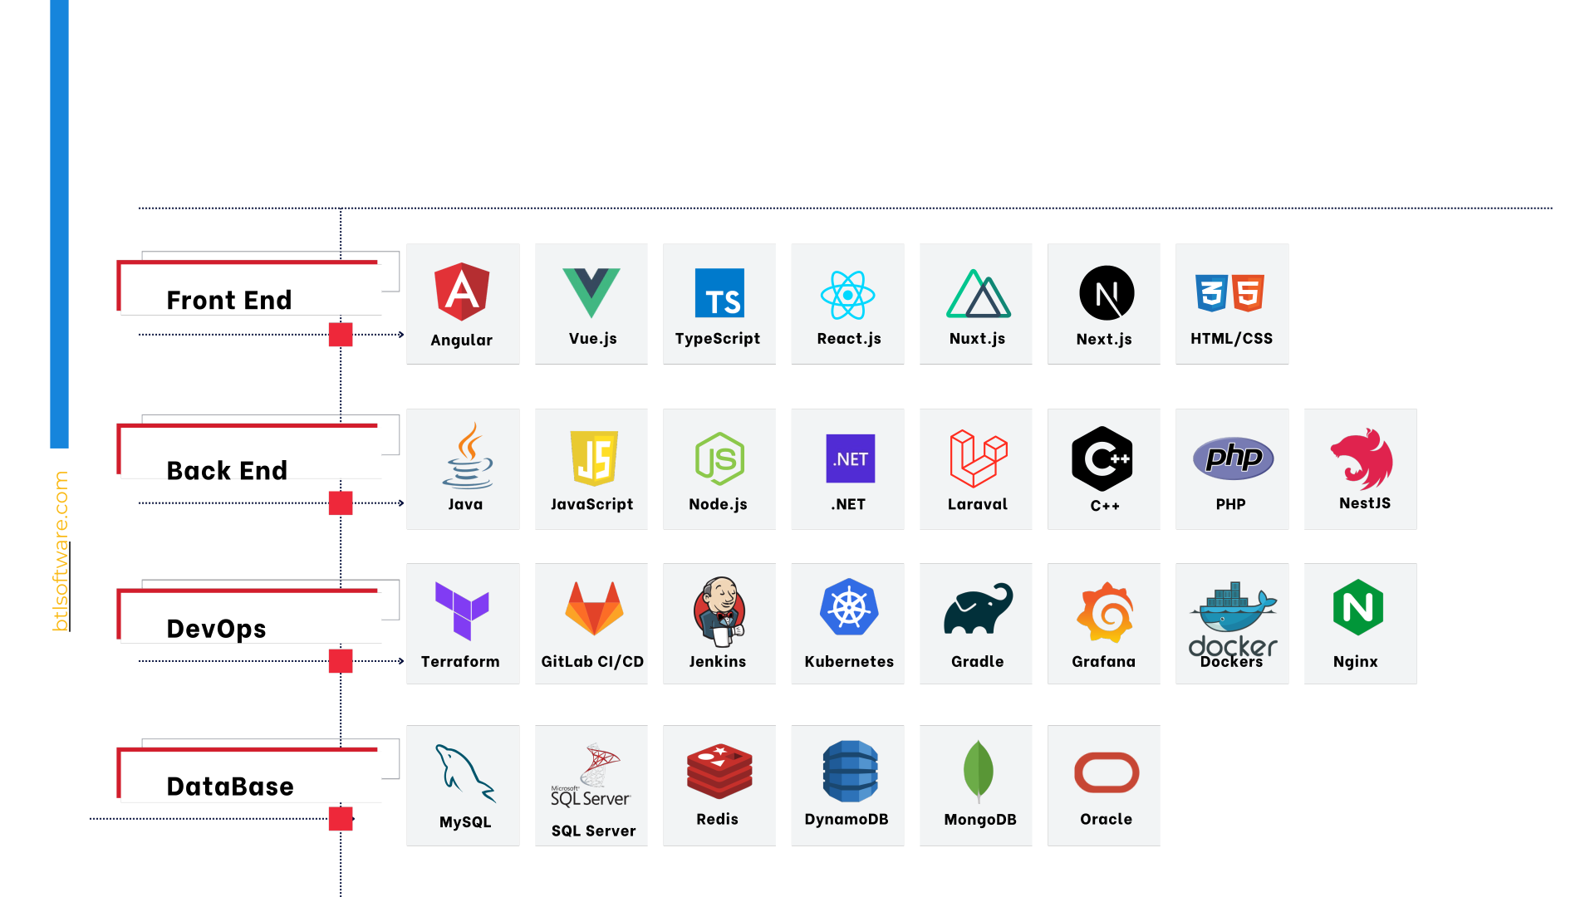The image size is (1595, 897).
Task: Click the Gradle elephant icon
Action: click(x=979, y=609)
